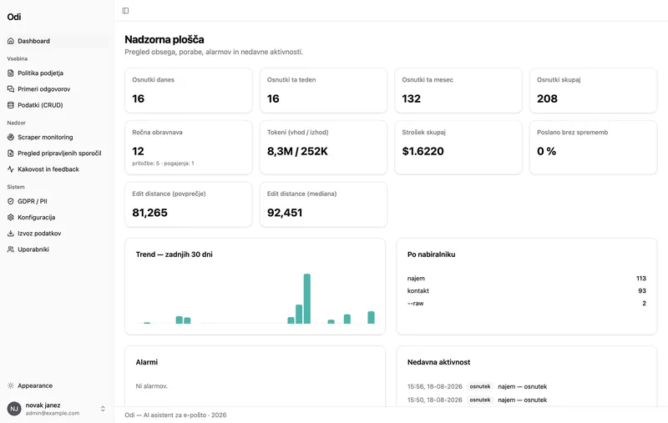Open Pregled pripravljenih sporočil
668x423 pixels.
pyautogui.click(x=57, y=154)
